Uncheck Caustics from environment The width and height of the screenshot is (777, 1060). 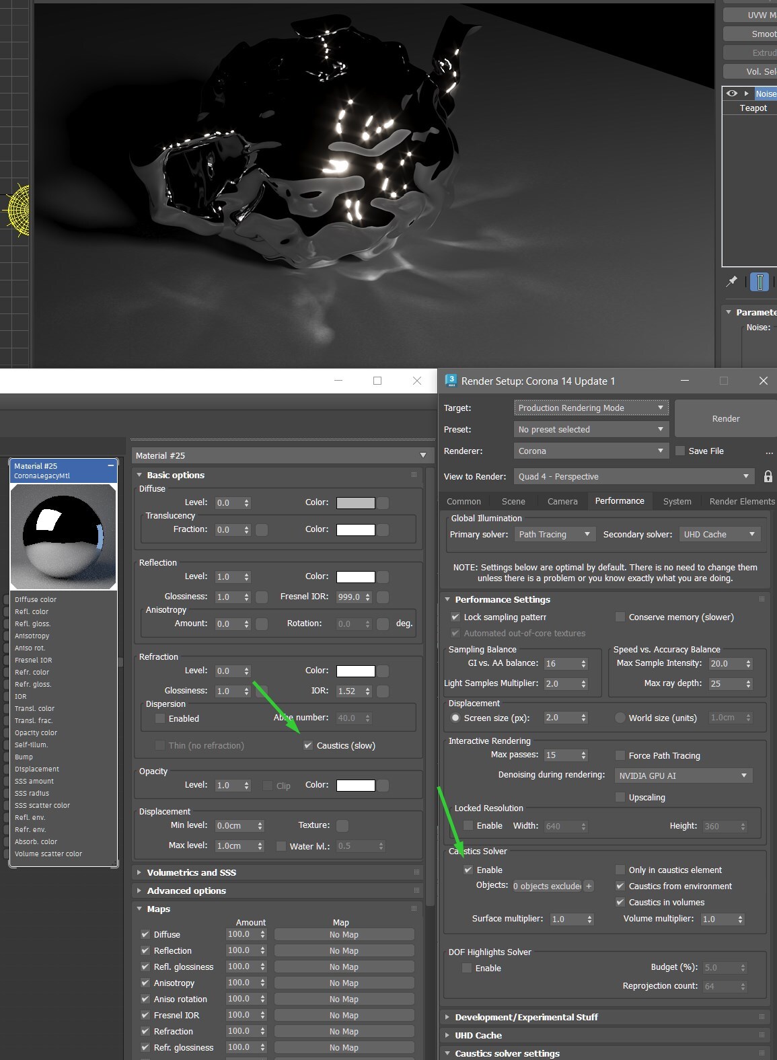(x=620, y=886)
